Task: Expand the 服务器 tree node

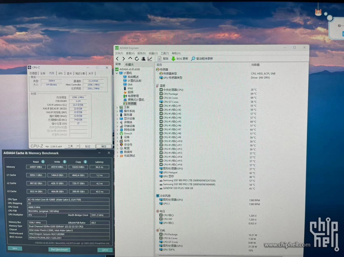Action: 117,115
